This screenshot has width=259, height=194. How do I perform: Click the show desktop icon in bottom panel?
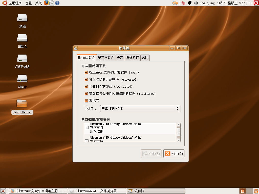[3, 191]
